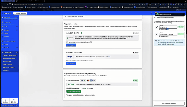Click Crie uma conta under Pagamento com PIX
This screenshot has width=187, height=107.
pos(71,45)
